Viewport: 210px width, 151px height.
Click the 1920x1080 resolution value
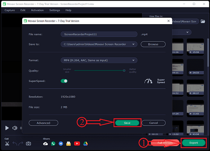coord(68,97)
